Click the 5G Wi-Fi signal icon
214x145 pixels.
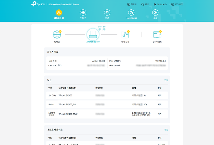click(x=104, y=29)
